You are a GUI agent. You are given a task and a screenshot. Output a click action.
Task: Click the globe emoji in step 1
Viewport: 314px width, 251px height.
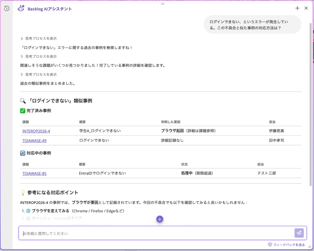pyautogui.click(x=28, y=211)
